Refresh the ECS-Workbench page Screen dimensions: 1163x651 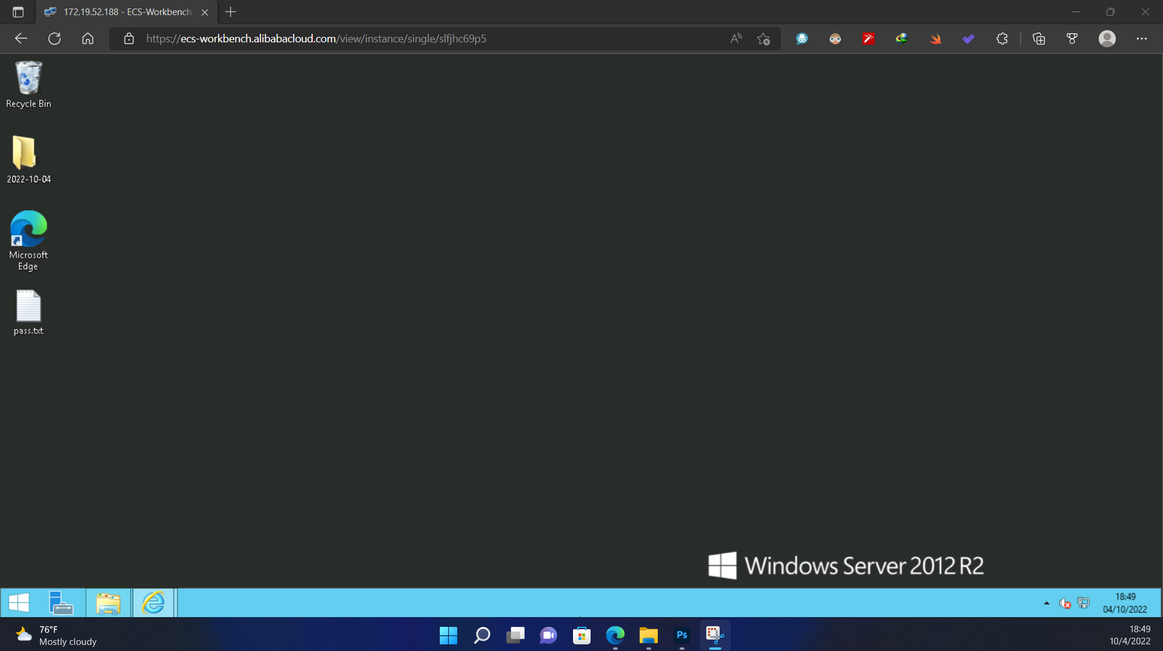coord(55,39)
